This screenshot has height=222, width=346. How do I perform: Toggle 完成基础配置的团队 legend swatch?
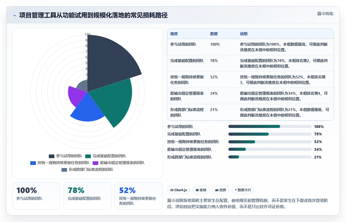88,156
